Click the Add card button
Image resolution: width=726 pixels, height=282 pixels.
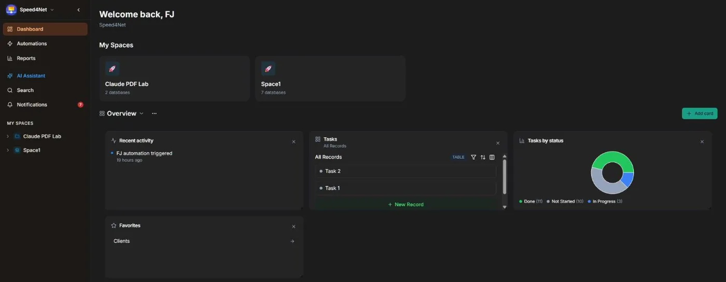click(700, 113)
